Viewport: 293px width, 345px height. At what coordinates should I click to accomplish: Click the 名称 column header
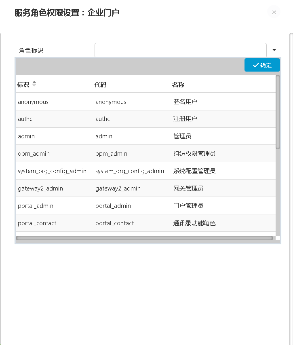[x=178, y=85]
